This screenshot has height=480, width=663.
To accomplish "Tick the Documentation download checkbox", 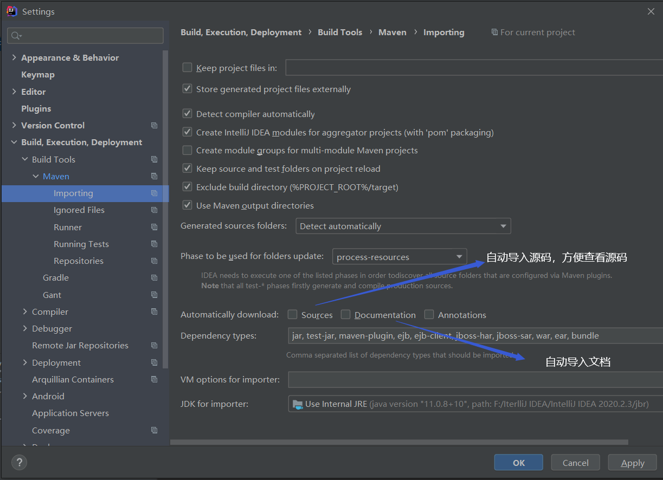I will click(x=346, y=315).
